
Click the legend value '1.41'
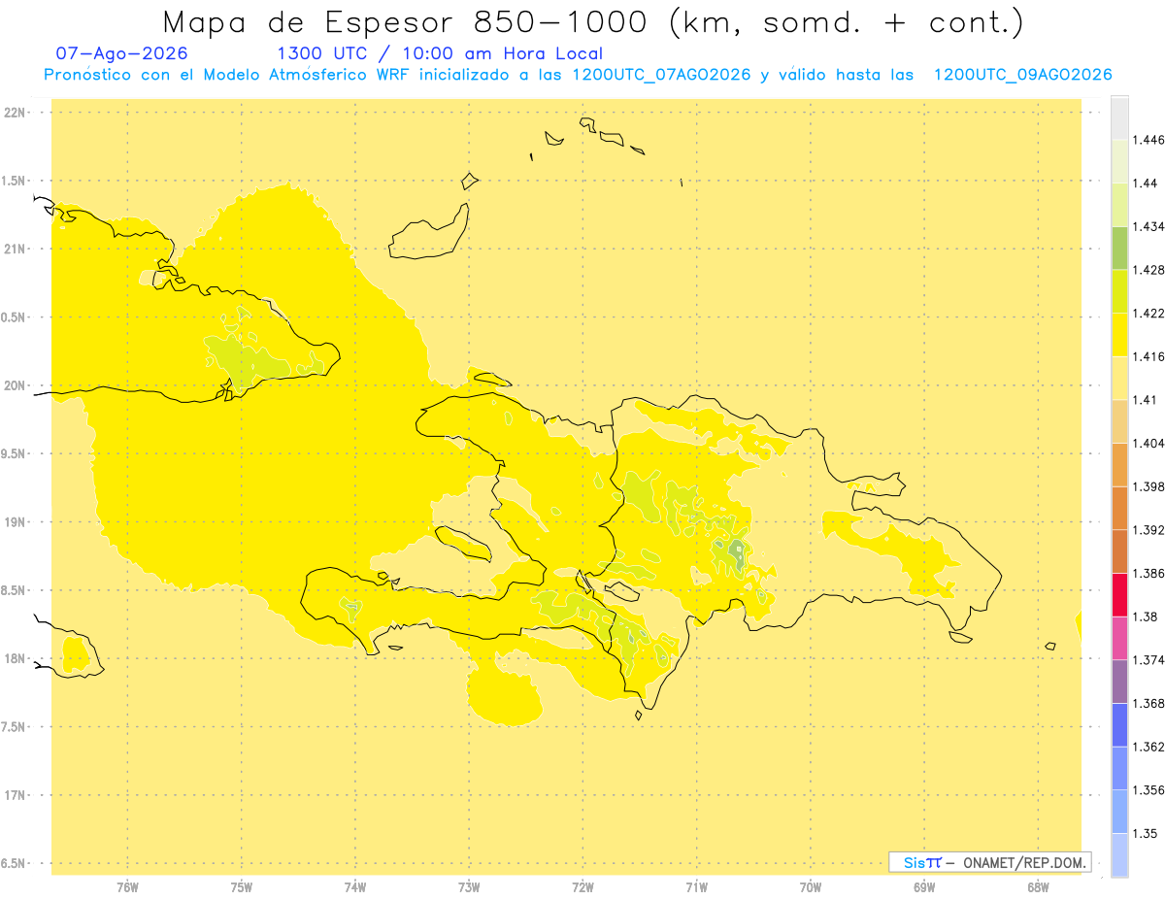click(1146, 400)
